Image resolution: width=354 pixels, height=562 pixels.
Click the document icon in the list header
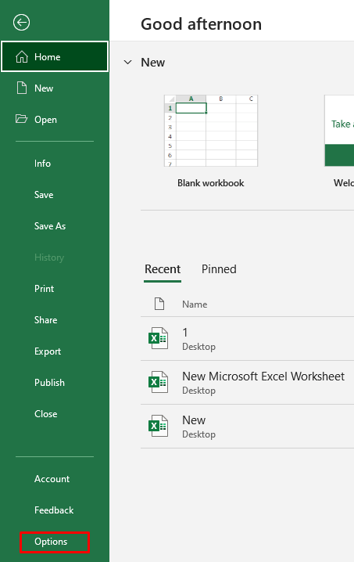[x=159, y=304]
